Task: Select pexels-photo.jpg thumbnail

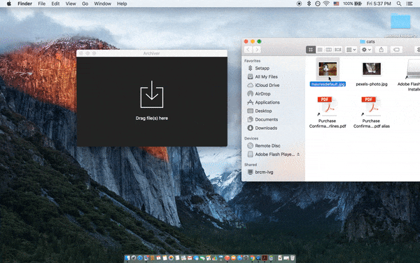Action: (372, 69)
